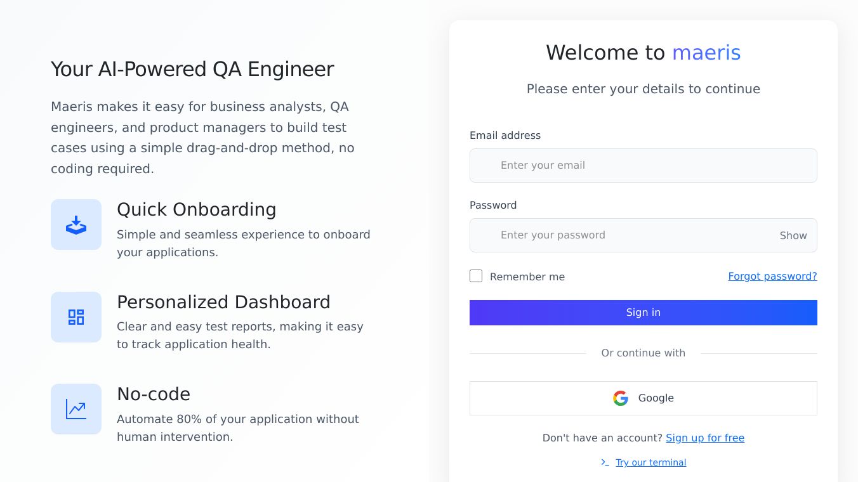This screenshot has width=858, height=482.
Task: Click the Quick Onboarding download icon
Action: click(x=76, y=225)
